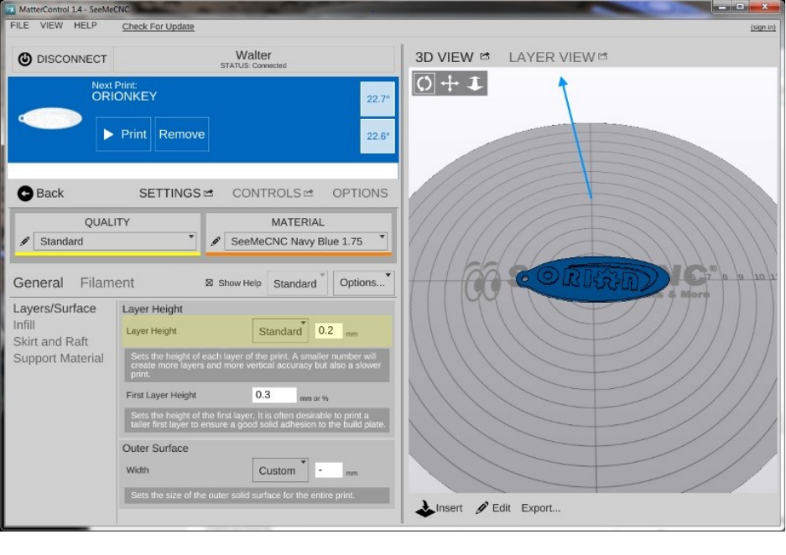Select the pan/move view tool

pos(450,83)
